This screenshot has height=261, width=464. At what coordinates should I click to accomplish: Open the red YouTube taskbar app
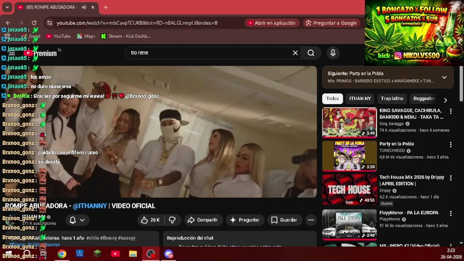115,254
